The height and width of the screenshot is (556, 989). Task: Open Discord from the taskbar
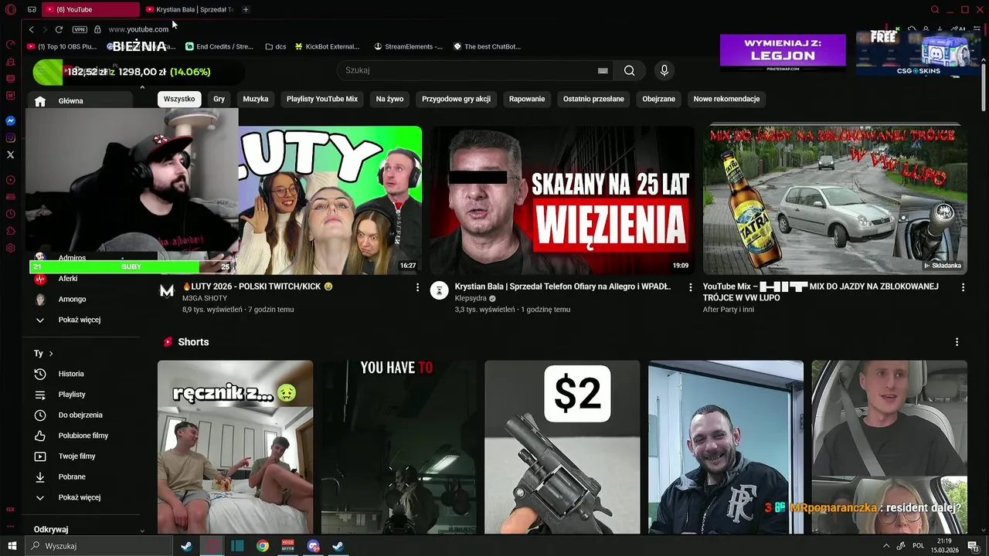click(x=313, y=546)
